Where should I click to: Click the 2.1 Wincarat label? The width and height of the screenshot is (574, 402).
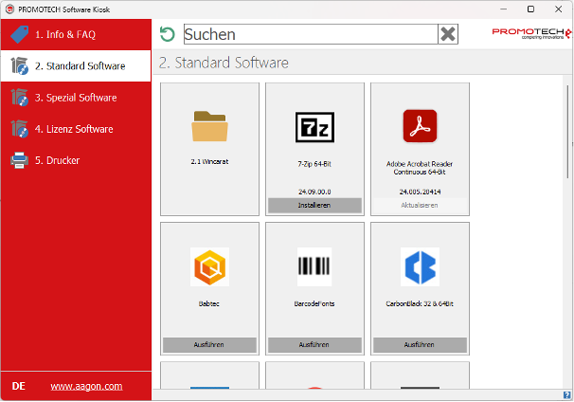[209, 161]
